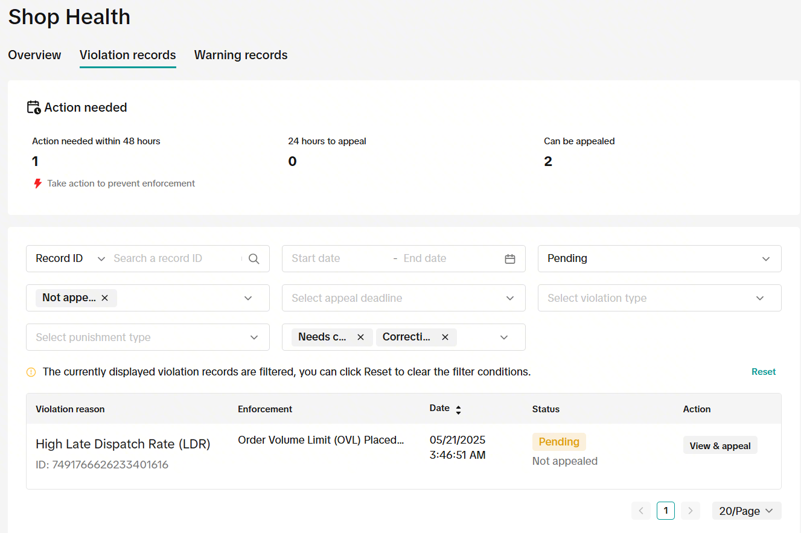Remove the 'Correcti...' filter tag

(x=445, y=337)
